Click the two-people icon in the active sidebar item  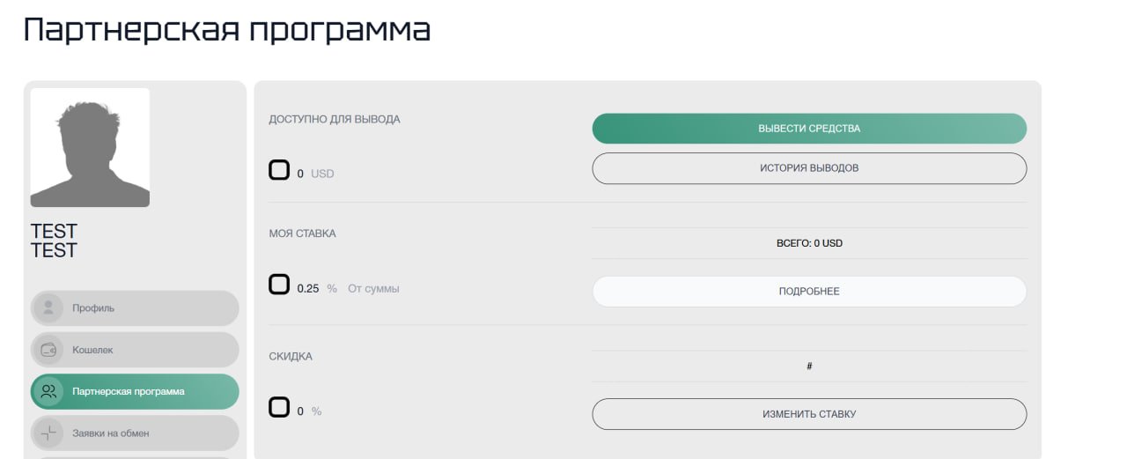48,391
